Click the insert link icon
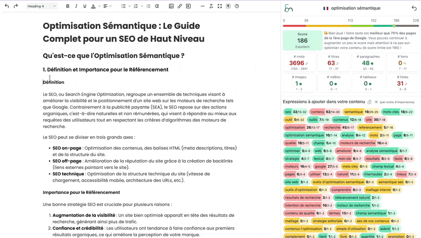The image size is (421, 238). tap(179, 6)
